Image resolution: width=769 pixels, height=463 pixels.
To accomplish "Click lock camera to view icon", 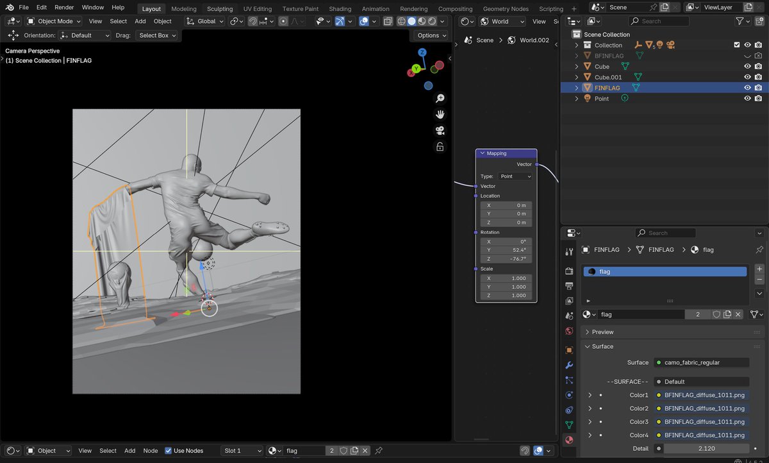I will (x=440, y=147).
